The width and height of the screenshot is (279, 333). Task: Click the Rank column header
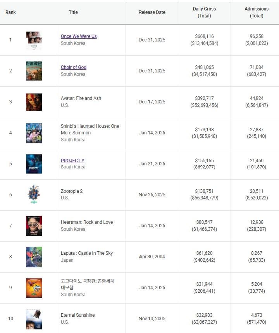(x=10, y=12)
